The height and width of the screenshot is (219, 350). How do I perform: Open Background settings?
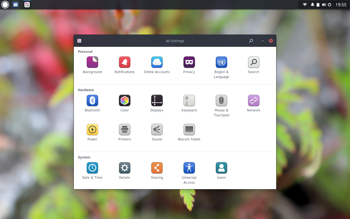(x=92, y=62)
